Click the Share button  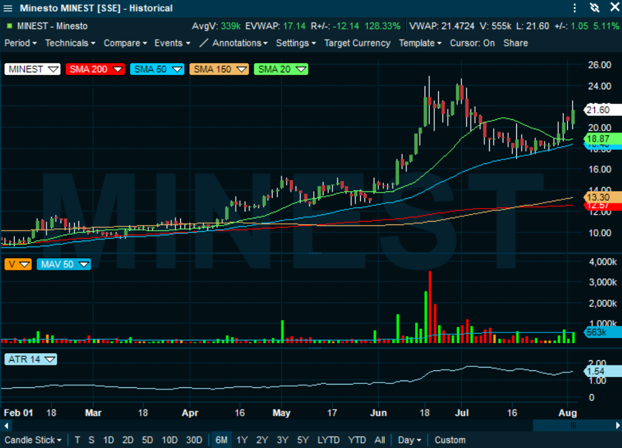tap(515, 43)
